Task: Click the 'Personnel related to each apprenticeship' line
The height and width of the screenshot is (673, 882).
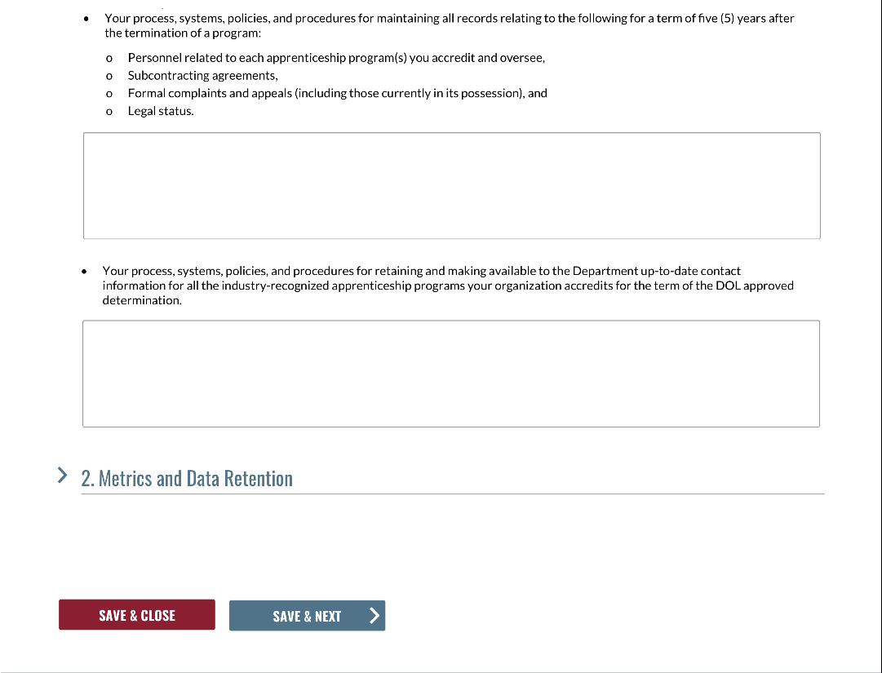Action: pyautogui.click(x=336, y=58)
